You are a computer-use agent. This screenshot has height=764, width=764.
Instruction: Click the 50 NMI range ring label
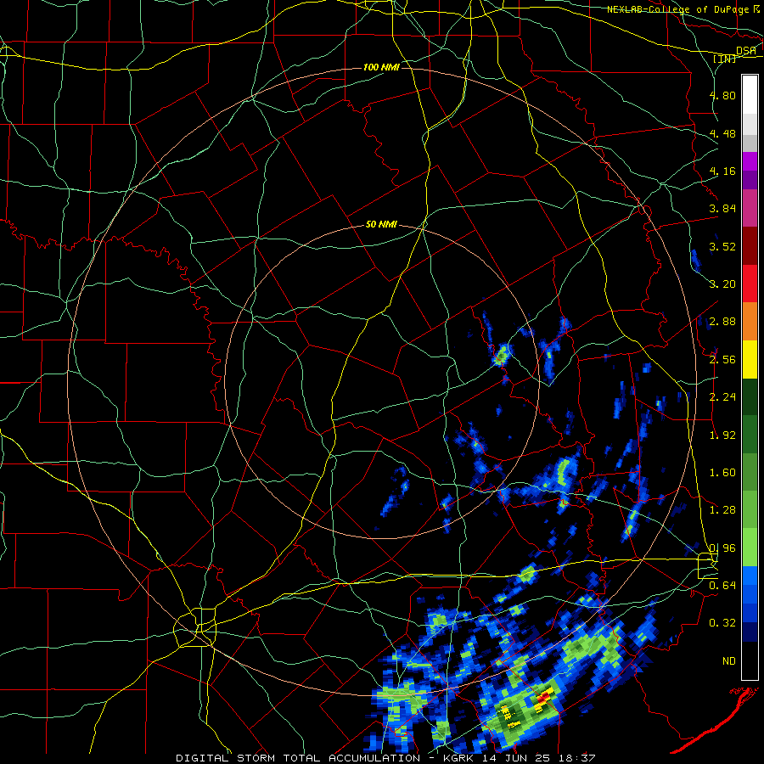click(x=381, y=224)
